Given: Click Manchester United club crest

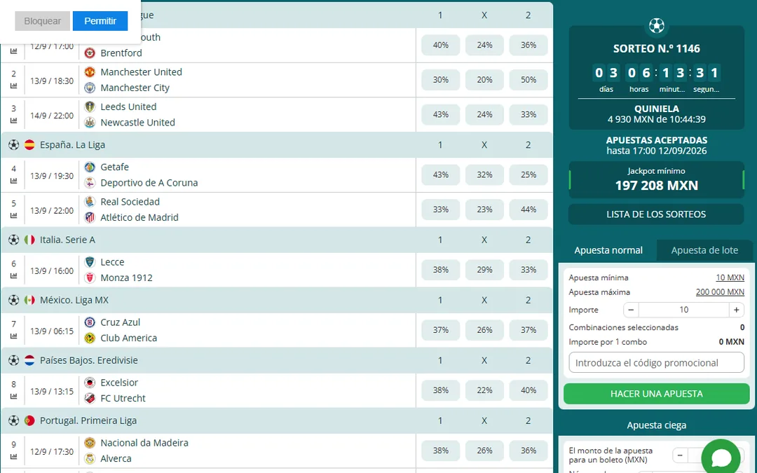Looking at the screenshot, I should tap(90, 72).
